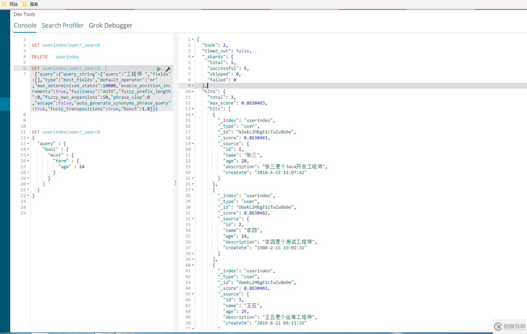This screenshot has width=527, height=334.
Task: Click the "took": 2 response line
Action: pos(215,45)
